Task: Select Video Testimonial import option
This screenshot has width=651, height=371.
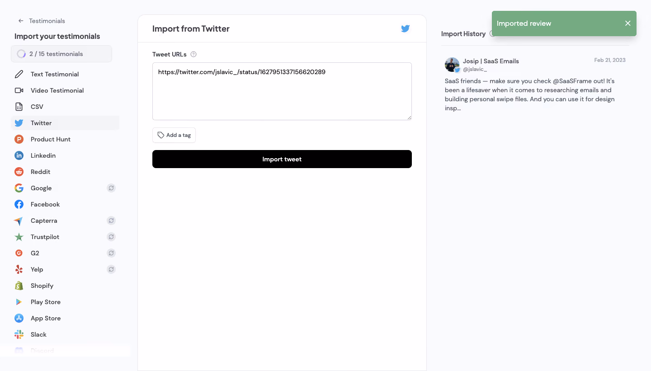Action: pos(65,90)
